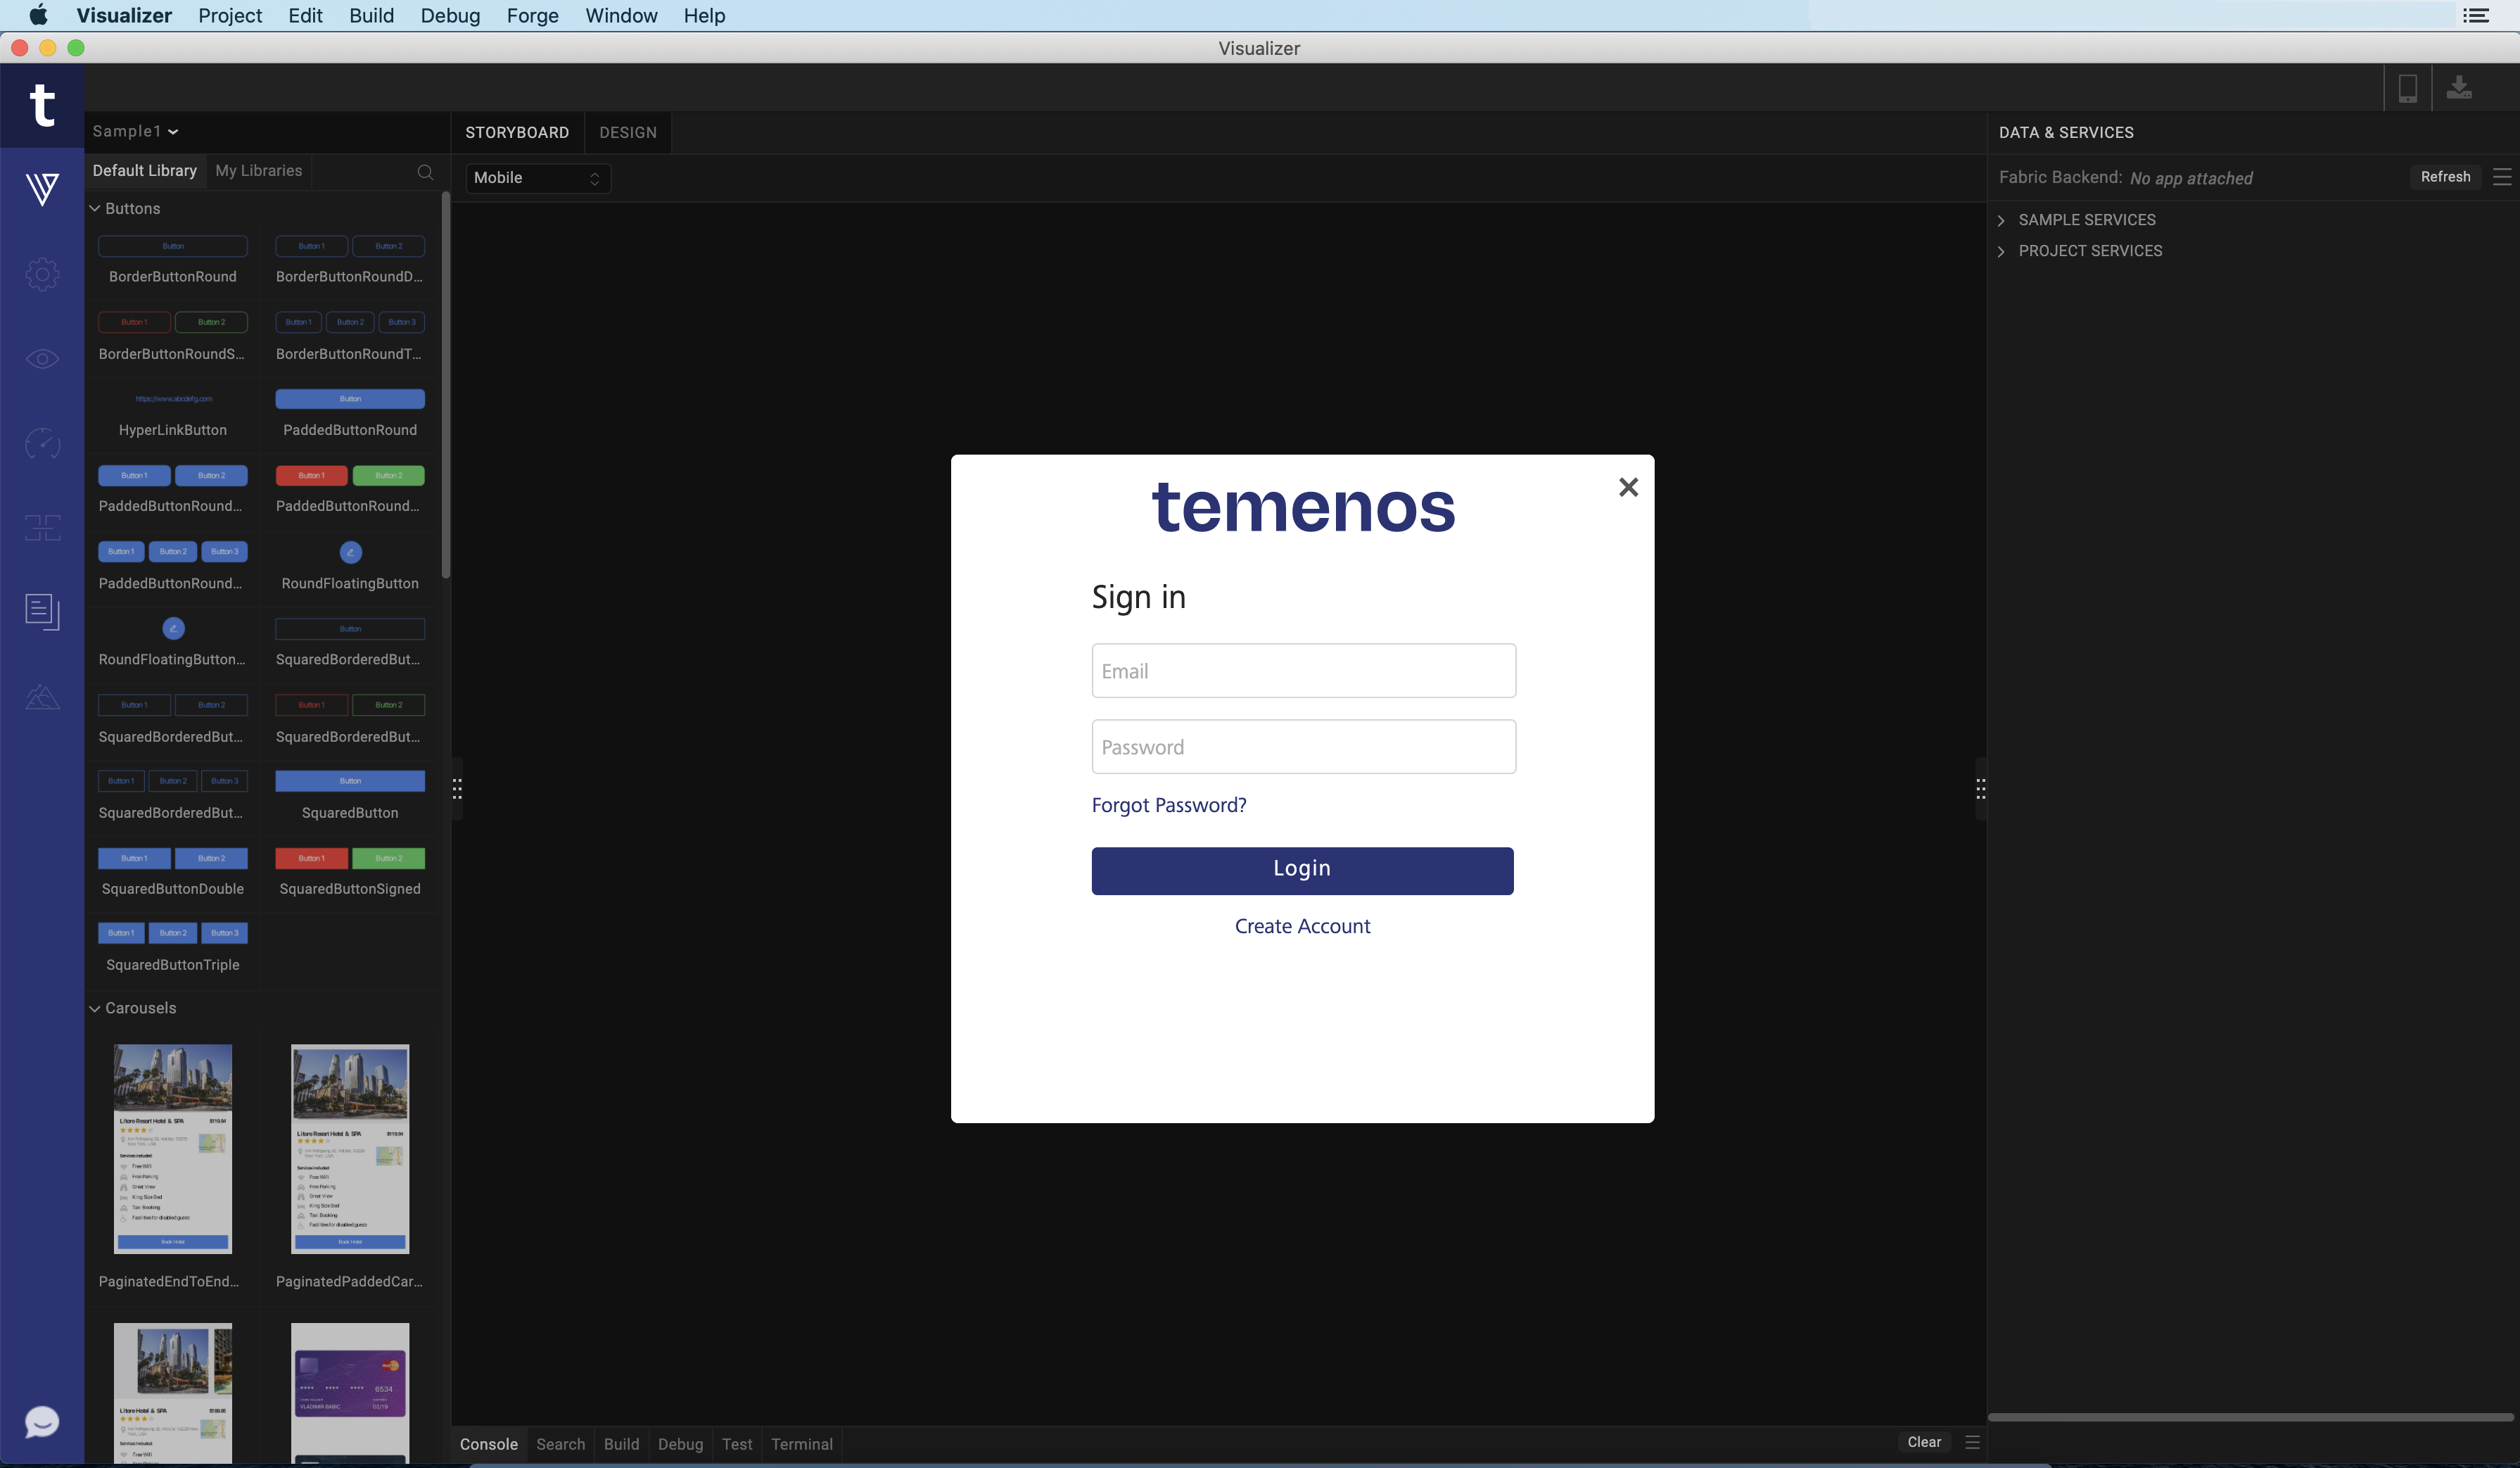Screen dimensions: 2520x1468
Task: Open the Sample1 project dropdown
Action: click(x=135, y=131)
